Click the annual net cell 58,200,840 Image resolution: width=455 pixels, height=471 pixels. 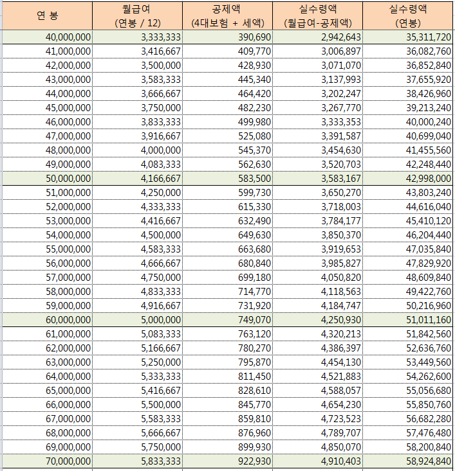point(408,447)
